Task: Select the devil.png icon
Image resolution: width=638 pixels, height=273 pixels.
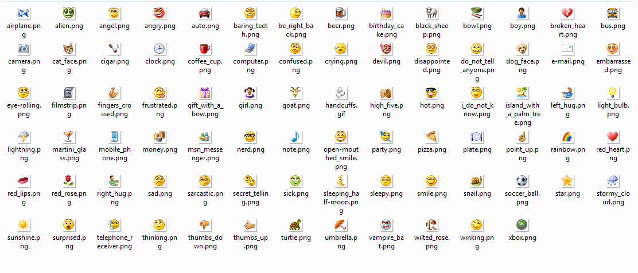Action: click(386, 49)
